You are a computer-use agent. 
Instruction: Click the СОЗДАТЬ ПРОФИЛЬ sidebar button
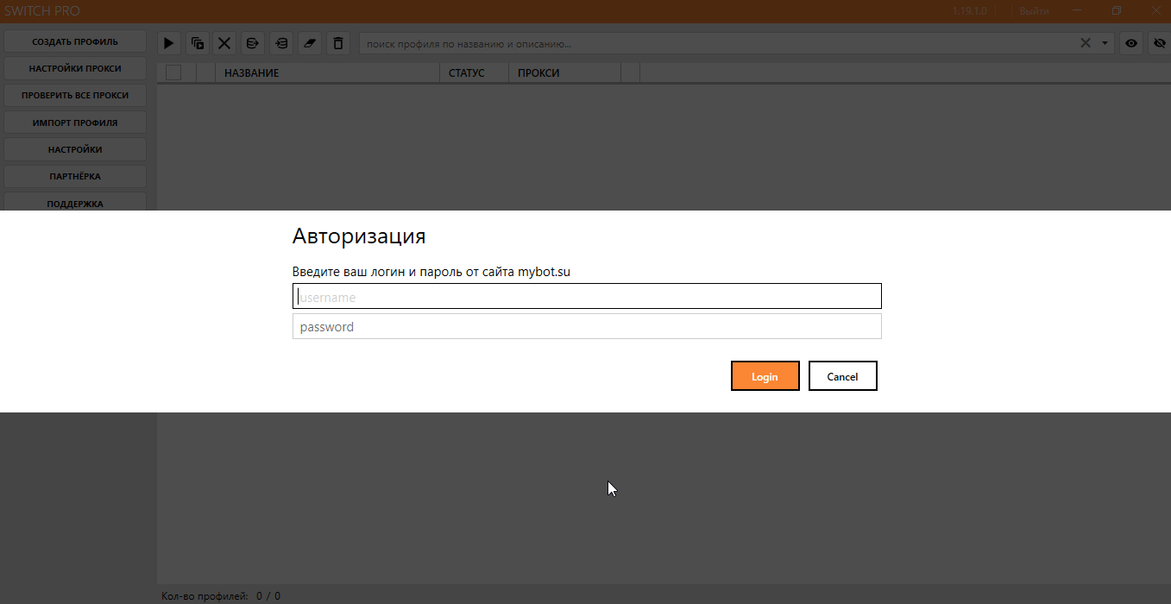pyautogui.click(x=75, y=41)
